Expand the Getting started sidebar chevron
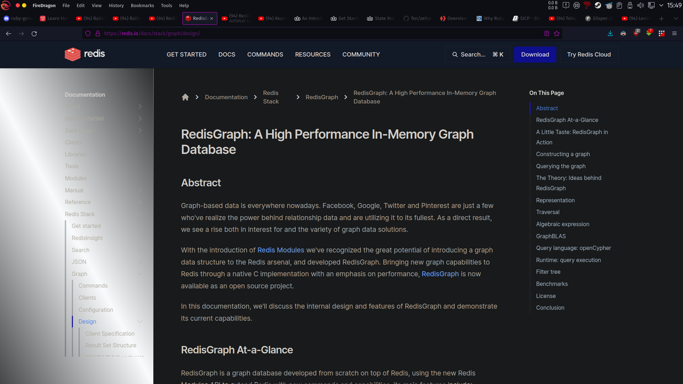This screenshot has height=384, width=683. pos(140,118)
